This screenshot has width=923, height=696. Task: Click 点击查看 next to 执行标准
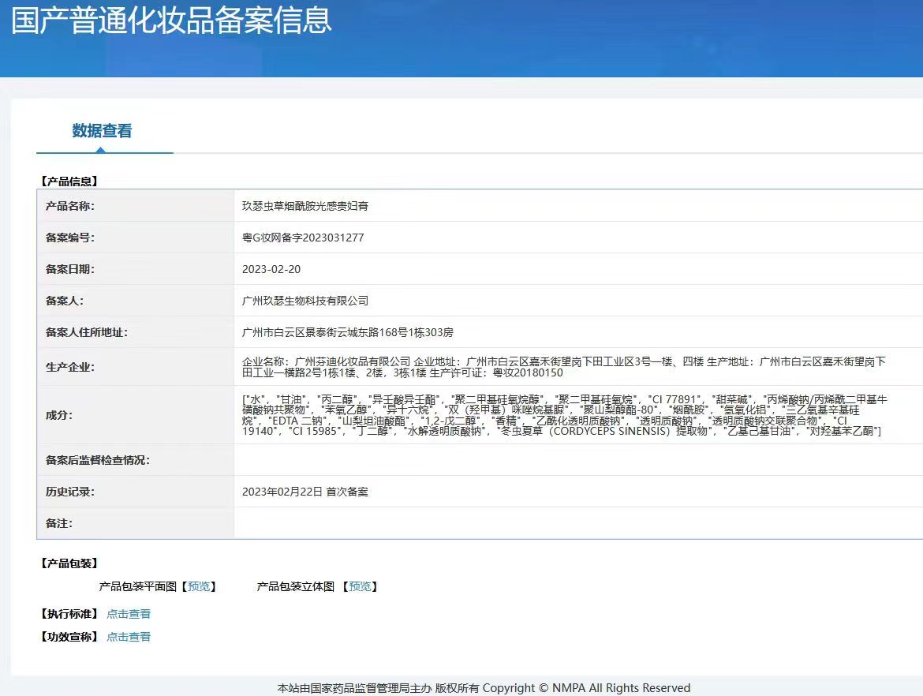coord(129,614)
